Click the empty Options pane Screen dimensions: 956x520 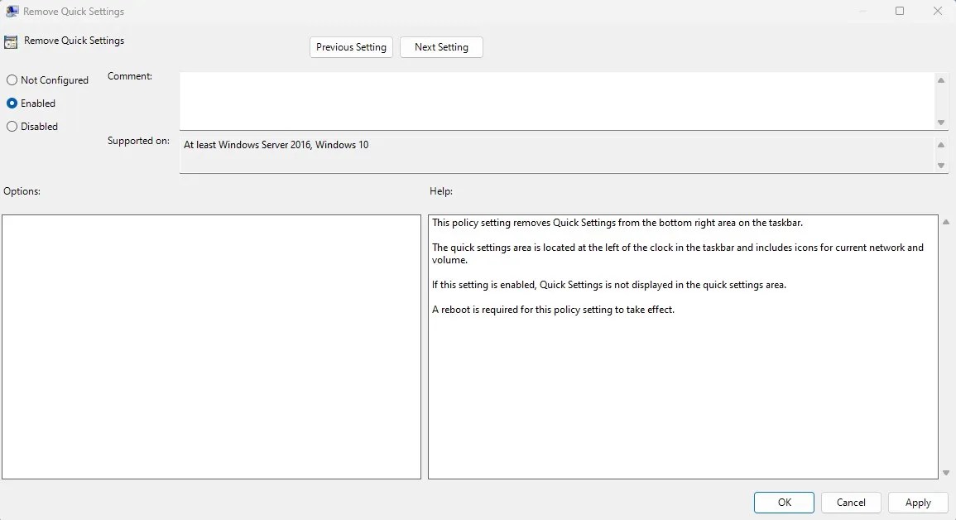pos(212,346)
